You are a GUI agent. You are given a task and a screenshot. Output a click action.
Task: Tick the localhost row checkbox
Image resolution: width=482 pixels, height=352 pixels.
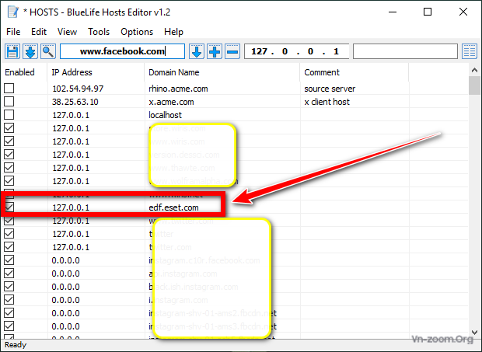pos(9,114)
